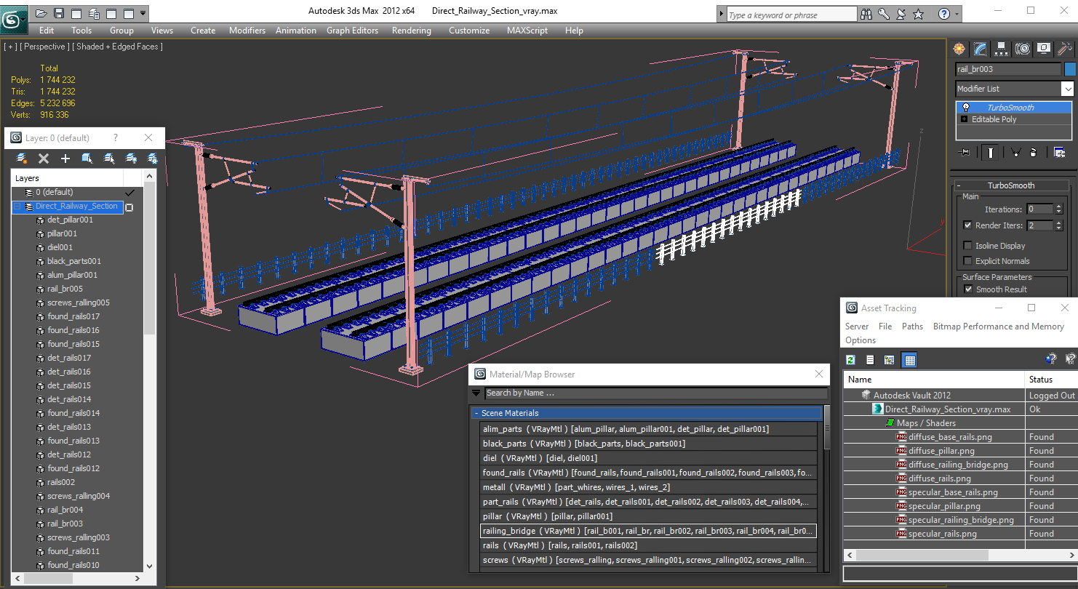Click the Create New Layer icon in Layer dialog
Screen dimensions: 1078x589
click(x=22, y=159)
